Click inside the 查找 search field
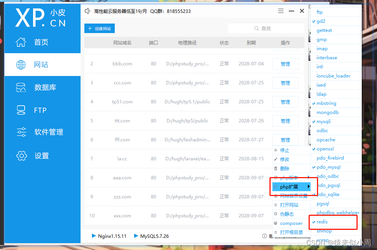 (266, 28)
